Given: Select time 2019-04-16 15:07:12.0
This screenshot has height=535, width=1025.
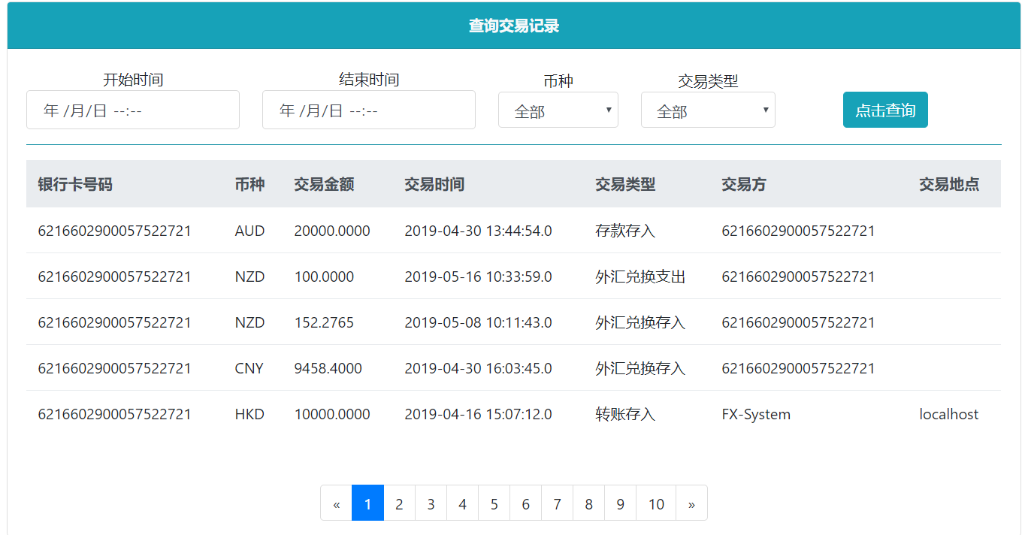Looking at the screenshot, I should point(478,414).
